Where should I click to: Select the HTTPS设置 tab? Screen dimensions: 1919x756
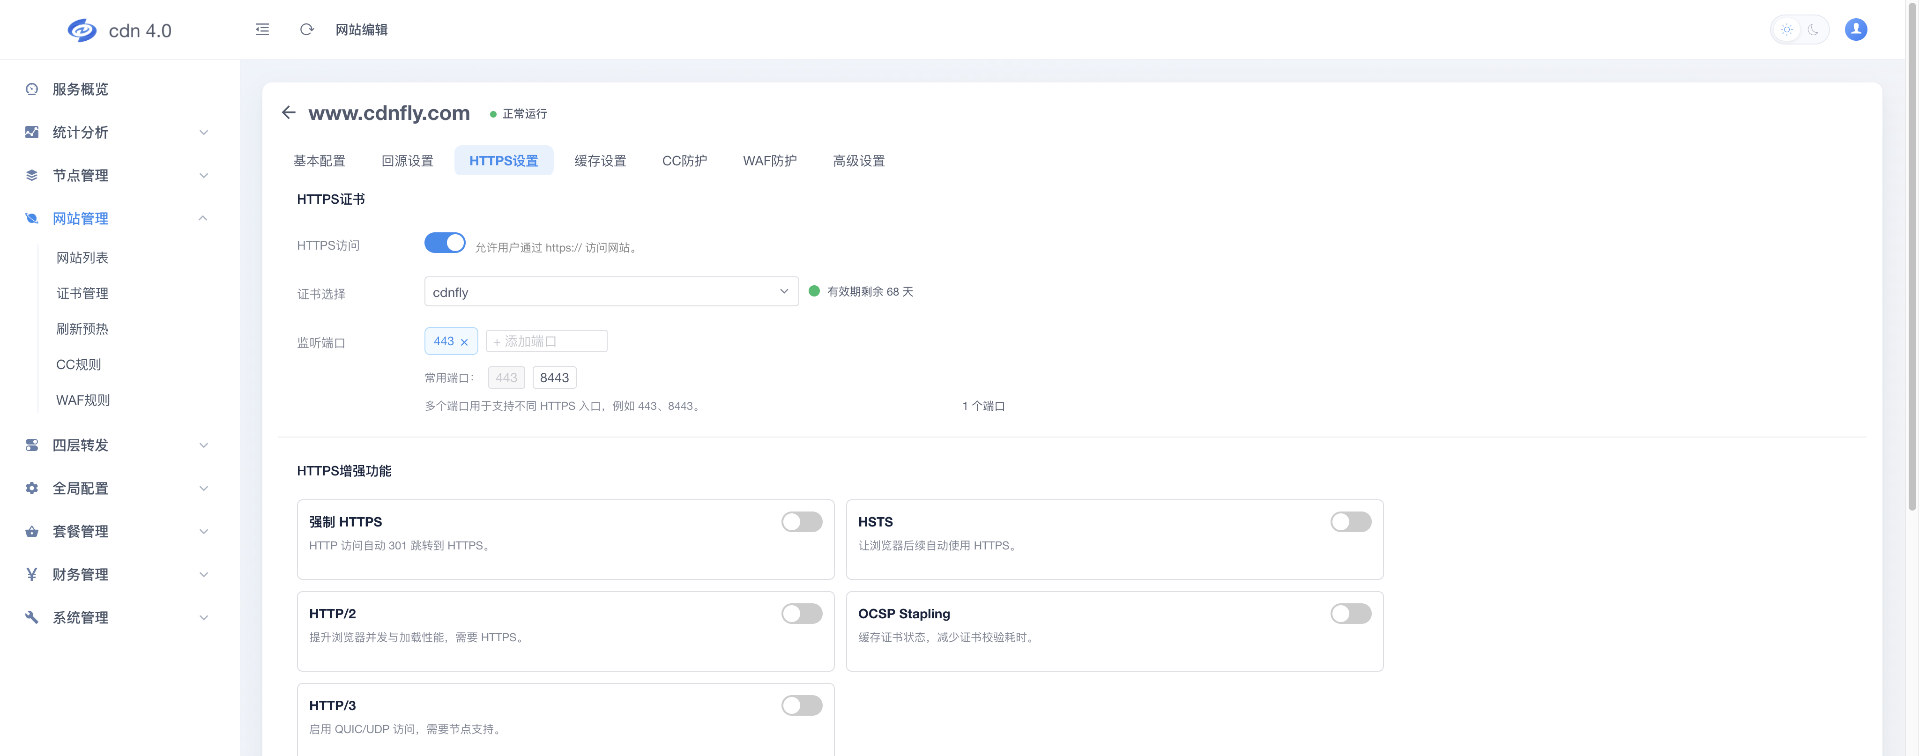(504, 161)
